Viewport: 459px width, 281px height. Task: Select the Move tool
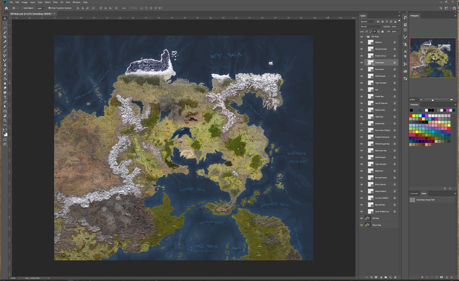(x=4, y=18)
